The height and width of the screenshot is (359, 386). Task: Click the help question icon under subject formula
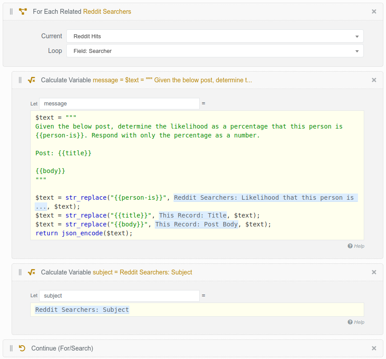click(x=350, y=322)
